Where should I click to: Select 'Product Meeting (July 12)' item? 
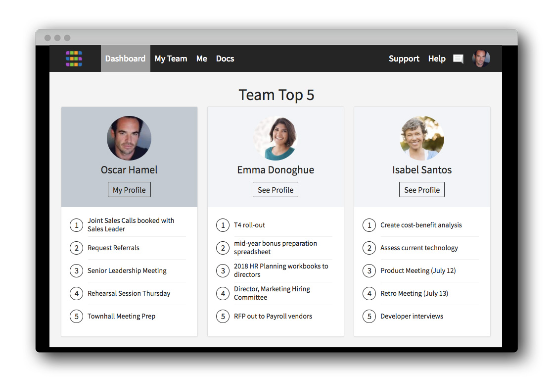418,270
